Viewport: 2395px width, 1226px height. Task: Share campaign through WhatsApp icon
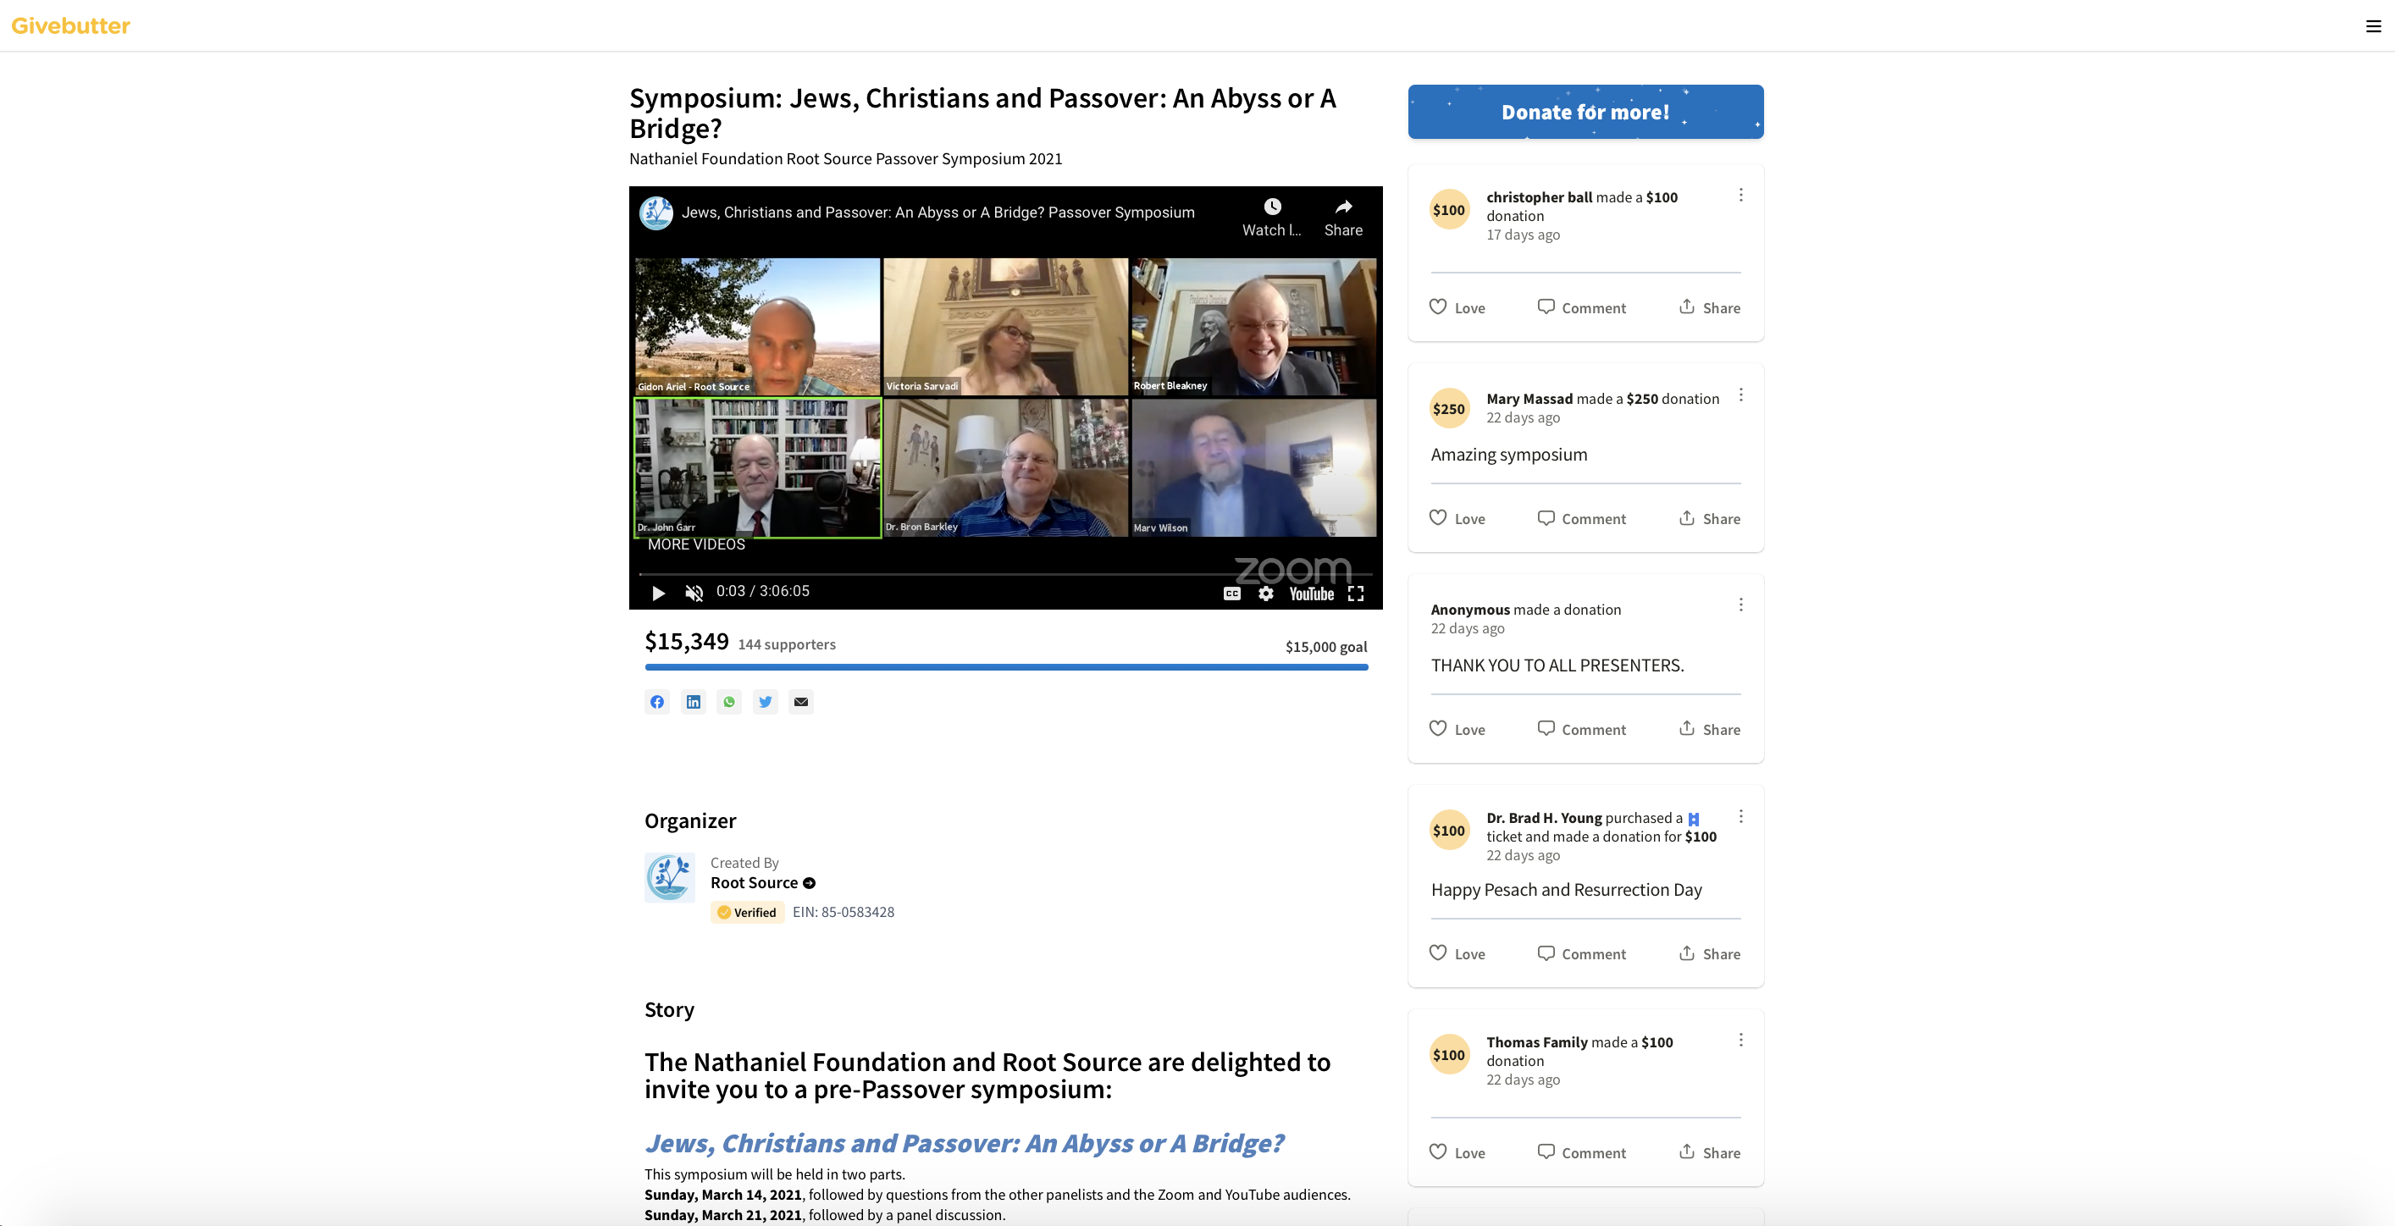[x=729, y=702]
